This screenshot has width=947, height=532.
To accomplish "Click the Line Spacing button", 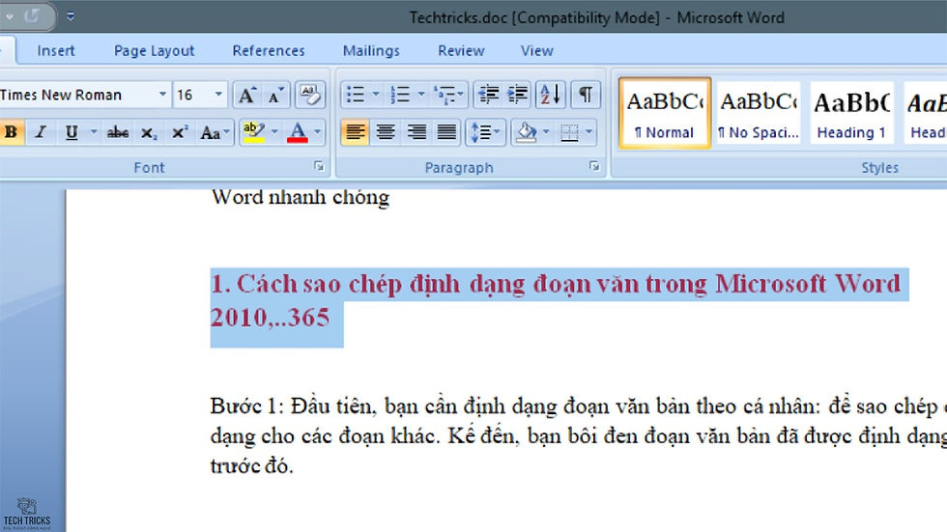I will (x=485, y=132).
